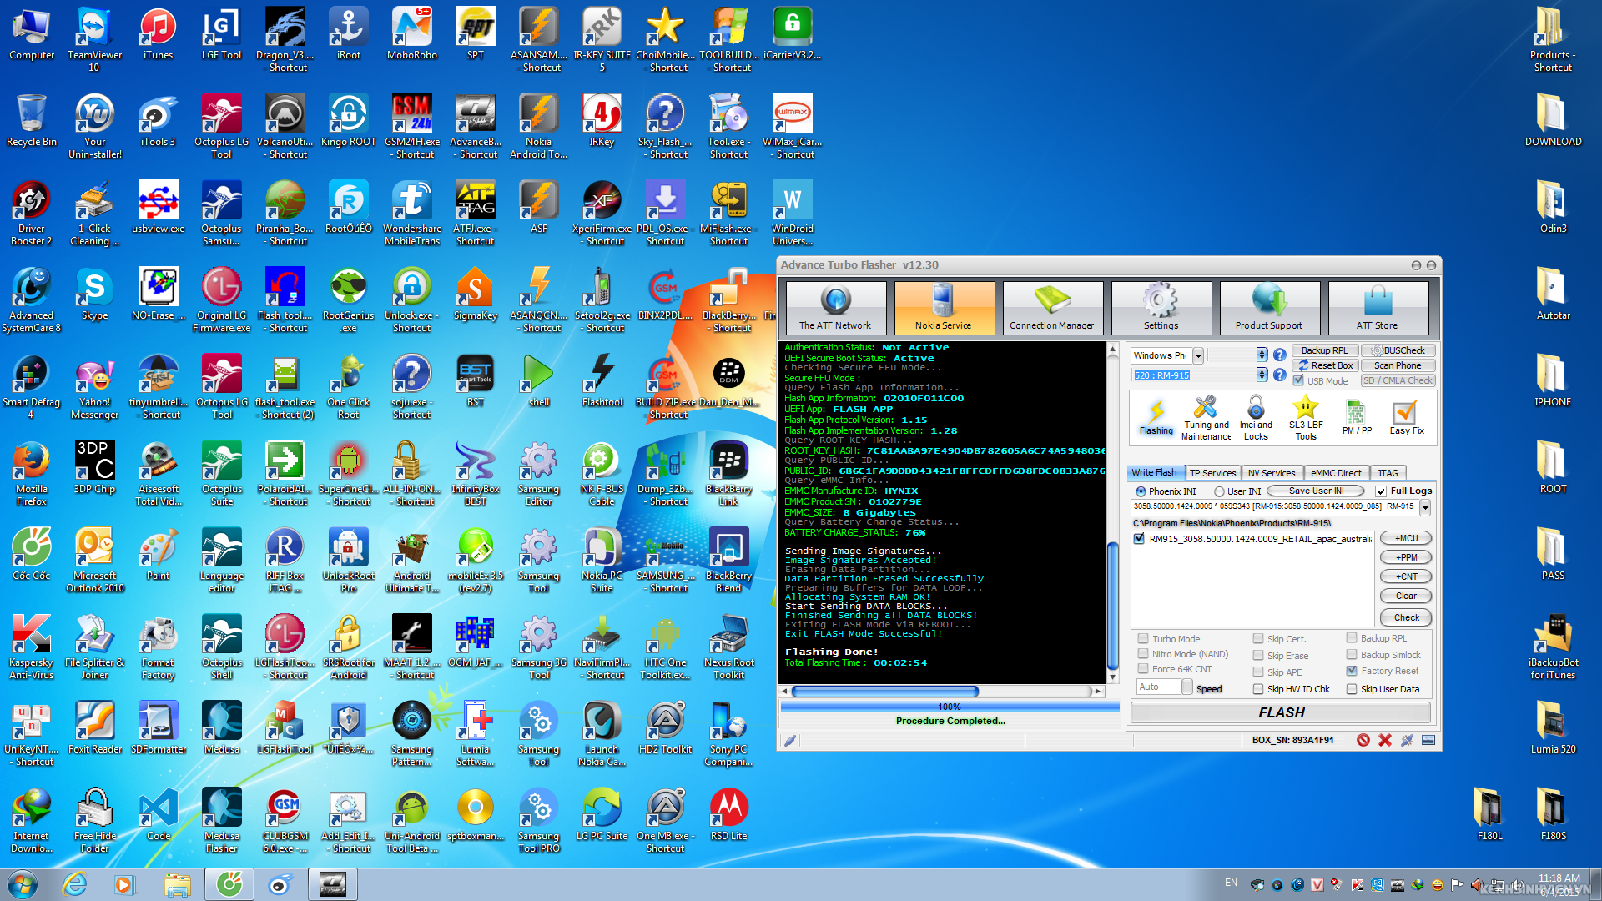Screen dimensions: 1602x901
Task: Open Windows Start menu
Action: coord(23,884)
